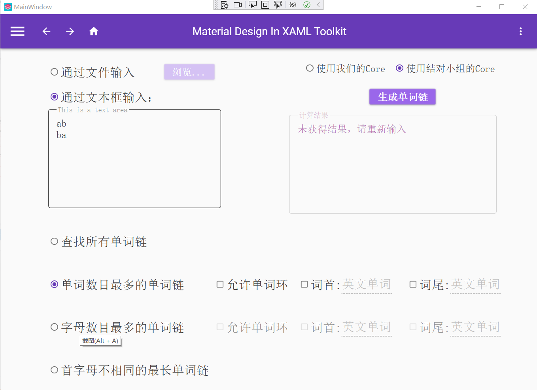Click into the text area containing ab ba
Screen dimensions: 537x390
click(x=134, y=159)
